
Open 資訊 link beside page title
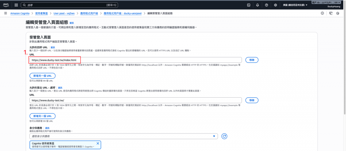[72, 23]
